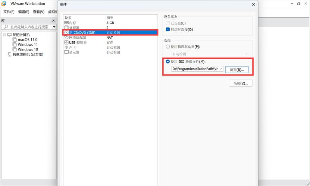Select Windows 10 in library tree

(28, 49)
